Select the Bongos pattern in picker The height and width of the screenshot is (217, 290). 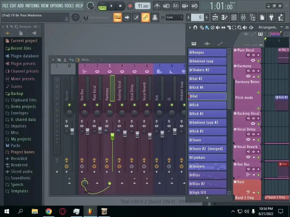tap(207, 52)
